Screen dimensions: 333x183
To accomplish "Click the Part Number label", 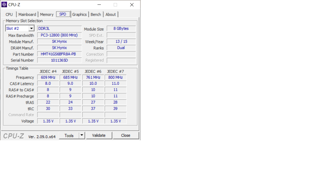I will tap(23, 54).
